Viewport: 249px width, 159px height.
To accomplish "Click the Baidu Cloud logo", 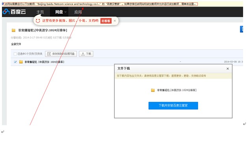I will pos(14,11).
